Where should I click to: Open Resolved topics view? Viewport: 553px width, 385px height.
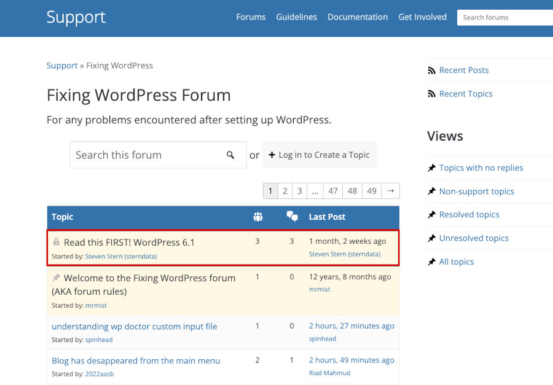[x=469, y=215]
